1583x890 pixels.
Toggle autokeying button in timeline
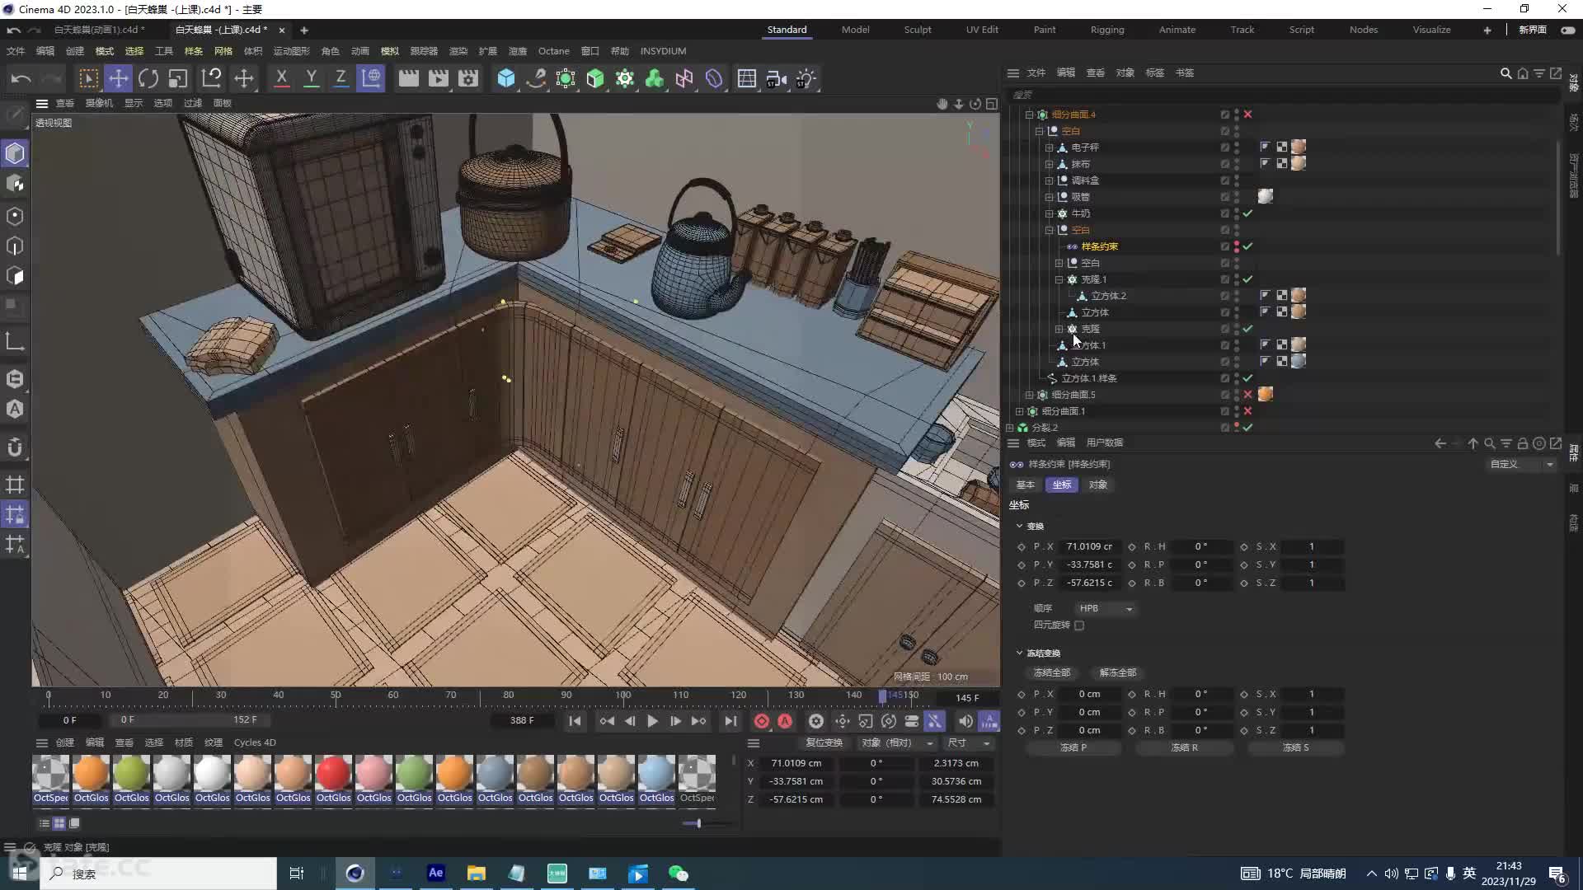[785, 721]
